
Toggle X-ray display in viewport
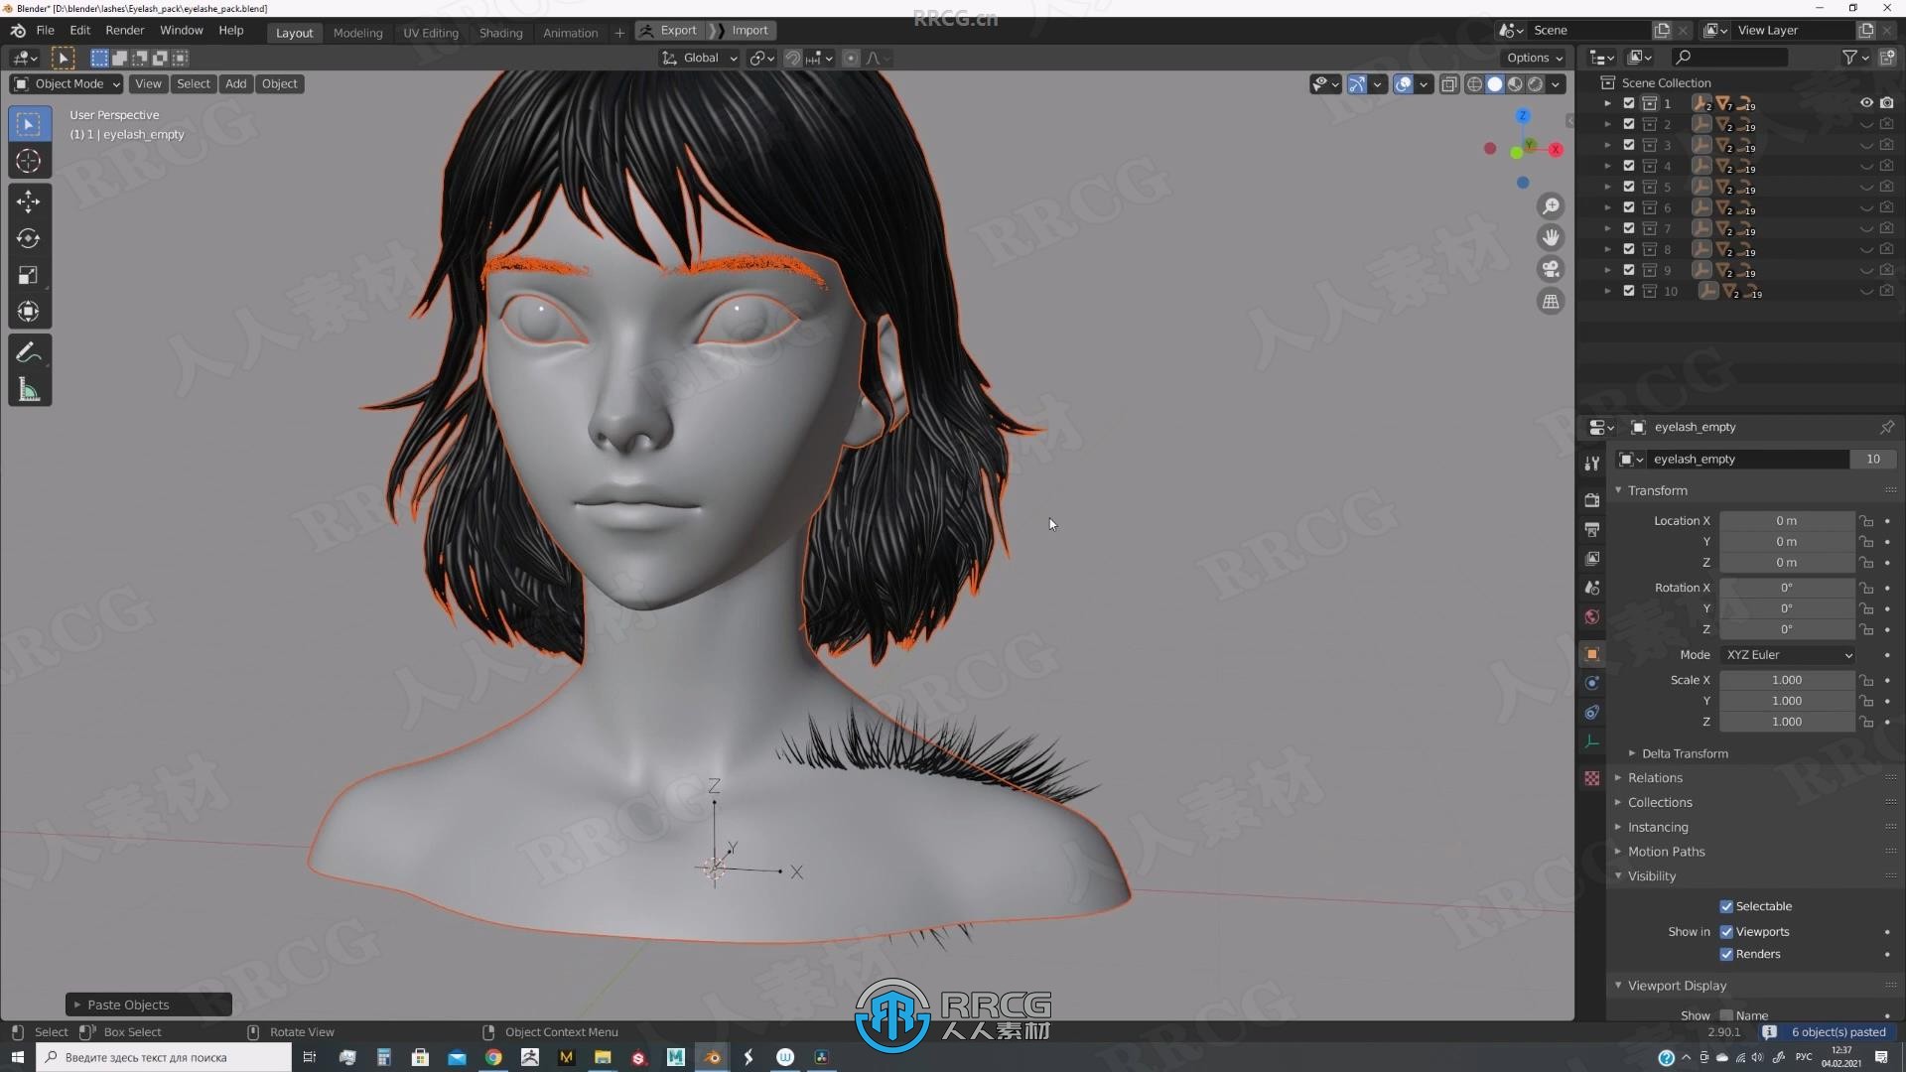(1449, 84)
